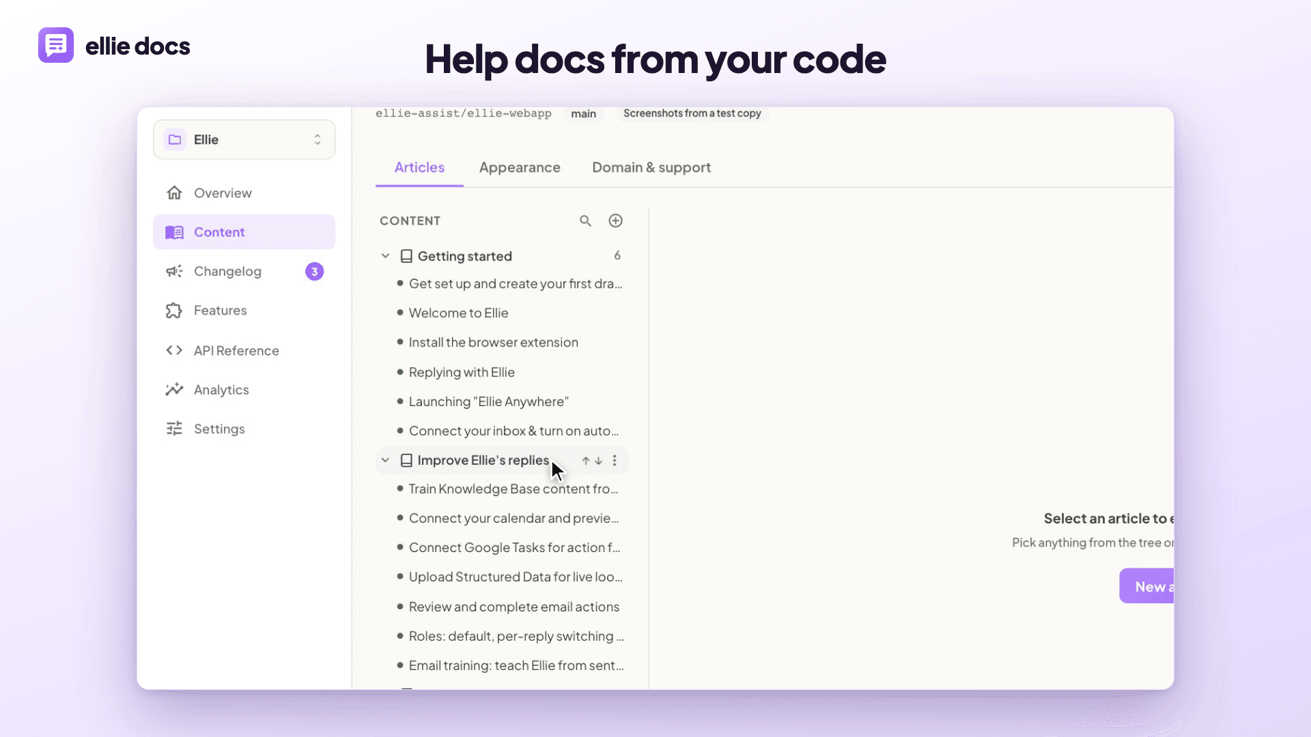Image resolution: width=1311 pixels, height=737 pixels.
Task: Collapse the Getting started section chevron
Action: tap(385, 256)
